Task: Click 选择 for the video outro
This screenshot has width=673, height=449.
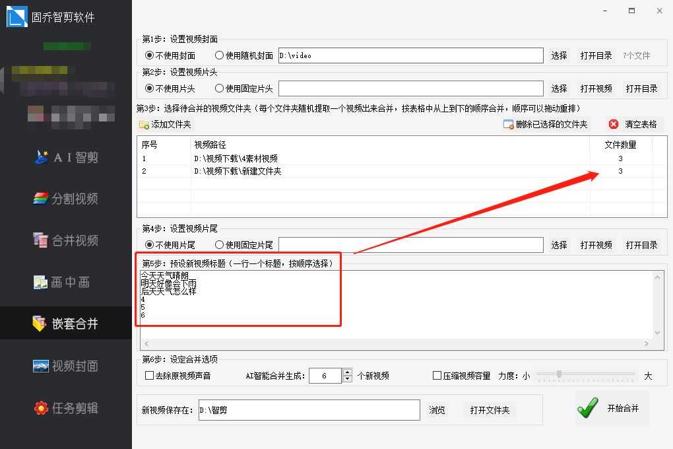Action: pyautogui.click(x=559, y=245)
